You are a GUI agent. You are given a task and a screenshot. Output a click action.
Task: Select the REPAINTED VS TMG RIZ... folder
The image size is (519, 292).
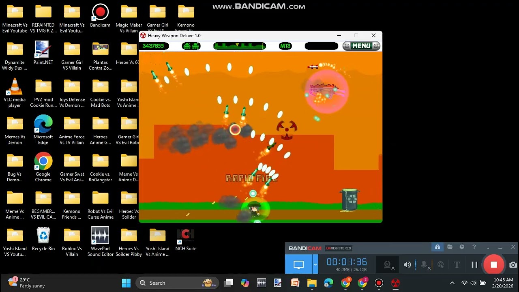[x=43, y=19]
